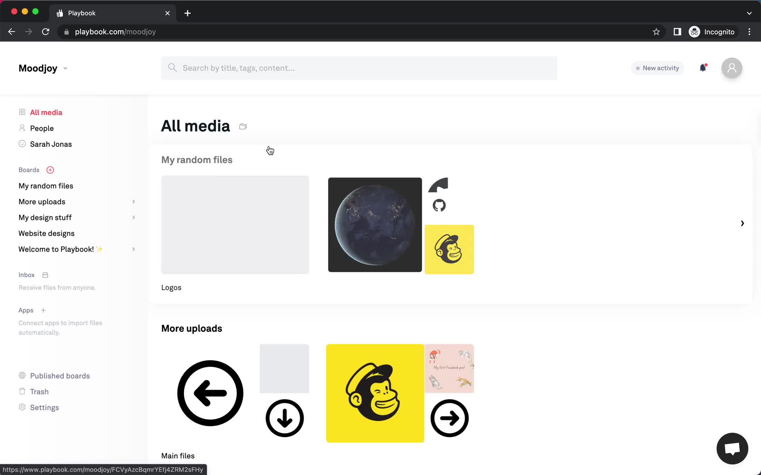Expand the My design stuff board
761x475 pixels.
133,217
